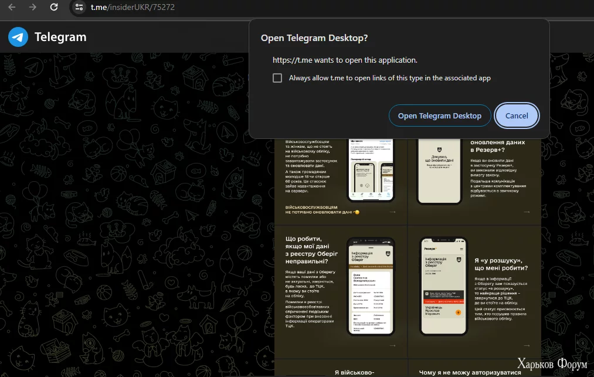
Task: Click the arrow under 'оновлення даних в Резерв+?' card
Action: (x=527, y=212)
